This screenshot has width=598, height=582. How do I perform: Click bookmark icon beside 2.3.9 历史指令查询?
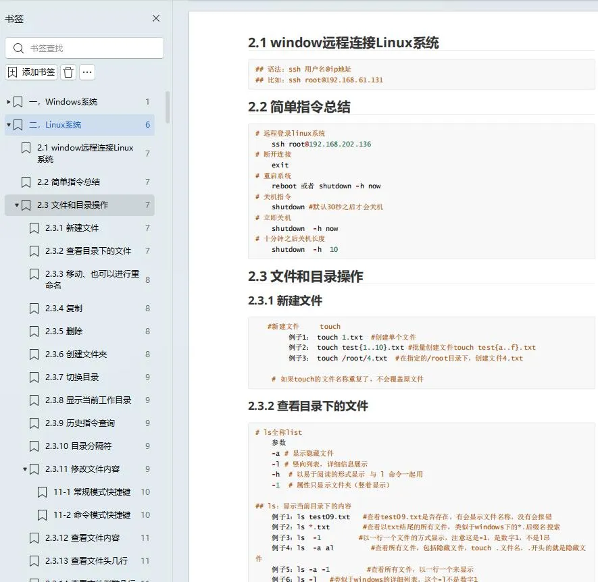click(34, 423)
